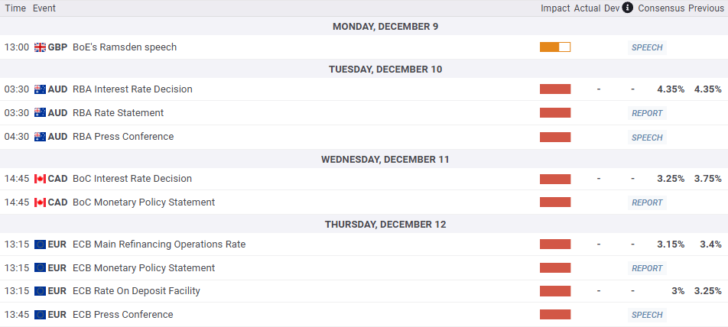Open the REPORT tag for RBA Rate Statement
The width and height of the screenshot is (728, 327).
(647, 113)
